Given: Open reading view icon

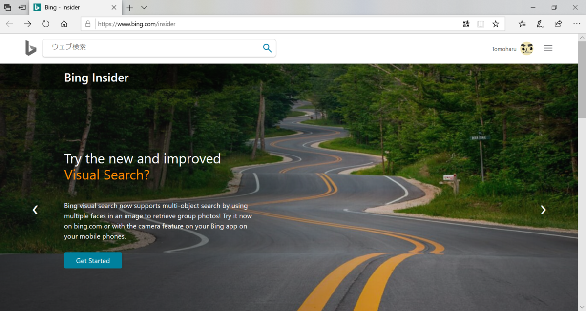Looking at the screenshot, I should 481,24.
